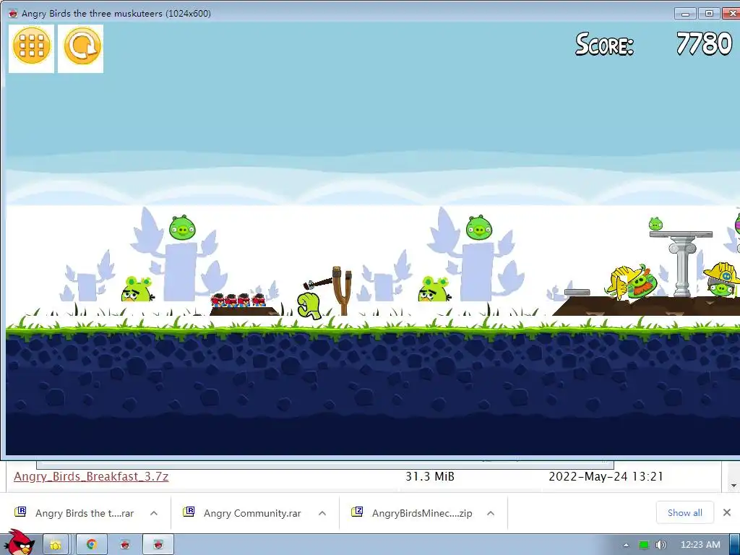Open the level select grid menu
Viewport: 740px width, 555px height.
[31, 47]
